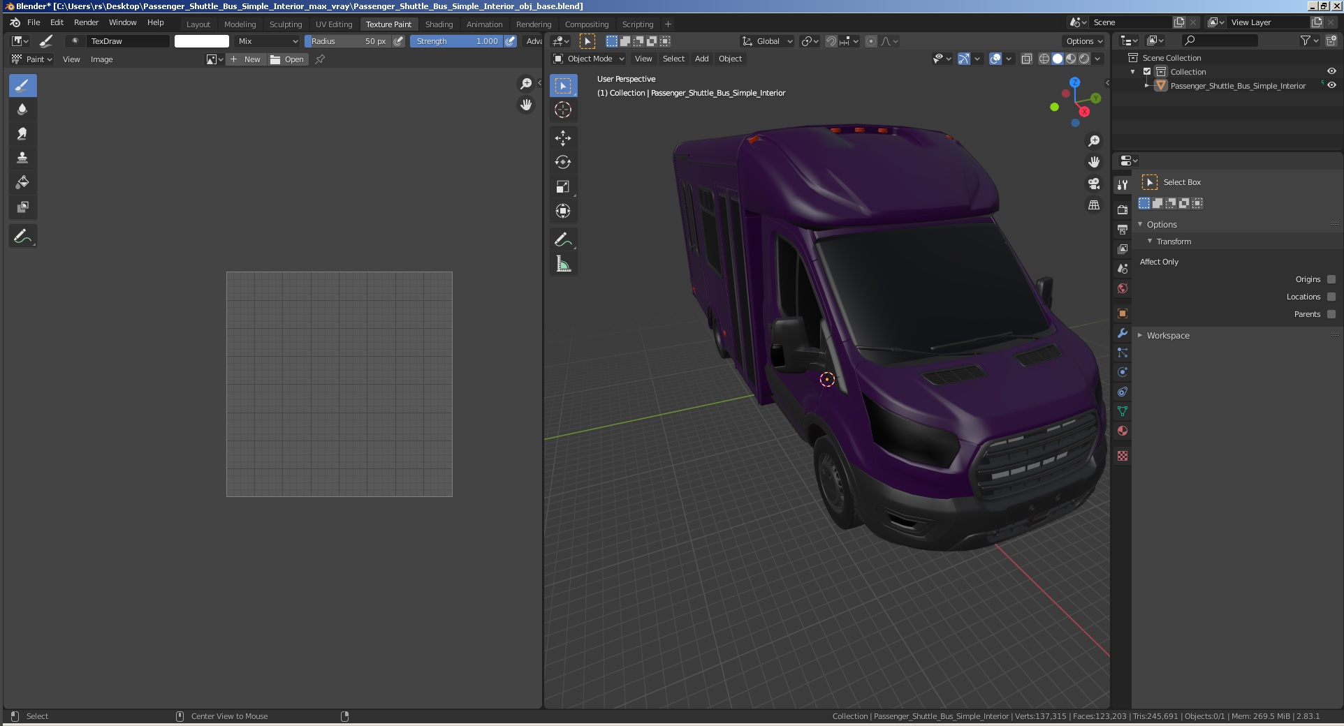Open the Render menu
This screenshot has height=726, width=1344.
(x=86, y=22)
